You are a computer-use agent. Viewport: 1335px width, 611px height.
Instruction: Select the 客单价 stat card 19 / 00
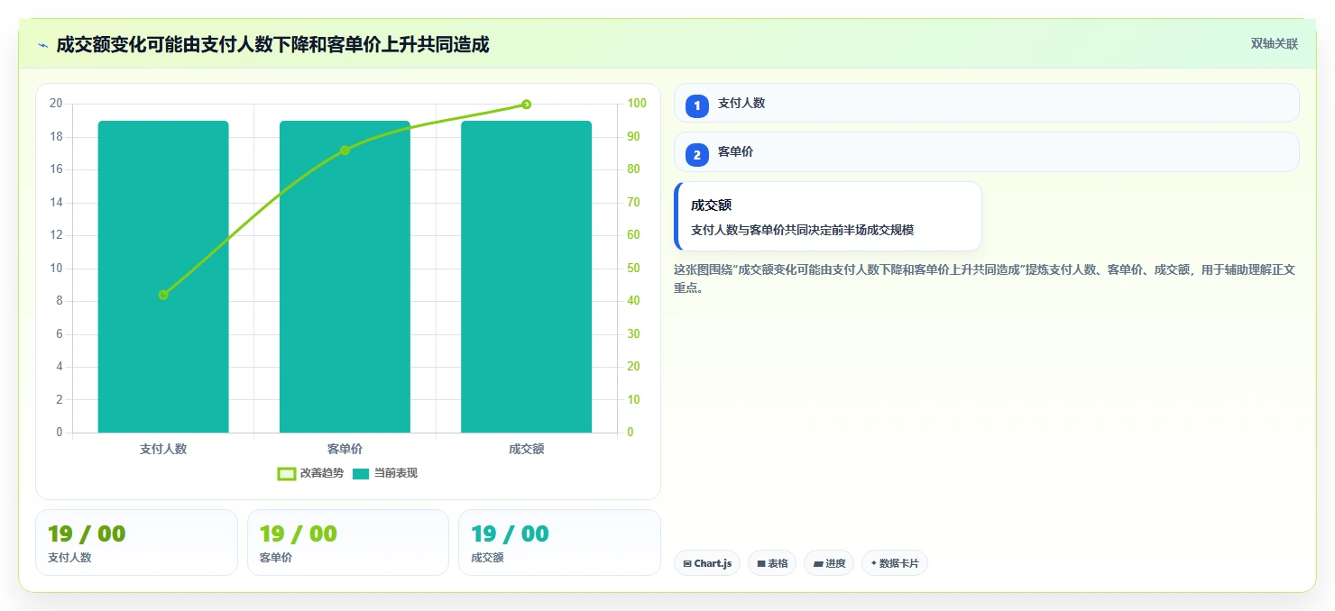coord(348,543)
